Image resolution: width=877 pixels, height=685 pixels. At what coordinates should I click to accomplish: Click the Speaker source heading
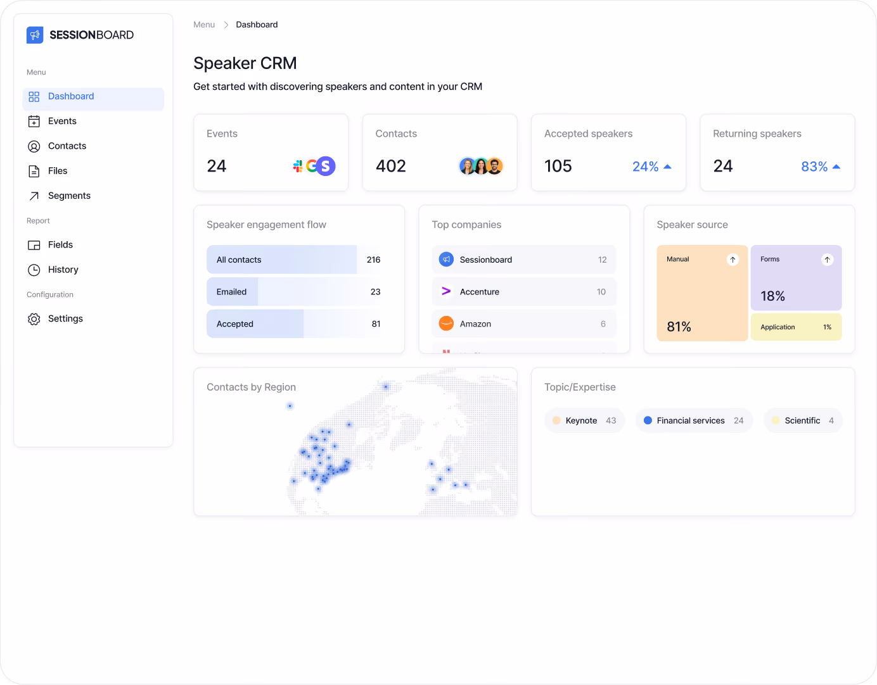pos(692,225)
